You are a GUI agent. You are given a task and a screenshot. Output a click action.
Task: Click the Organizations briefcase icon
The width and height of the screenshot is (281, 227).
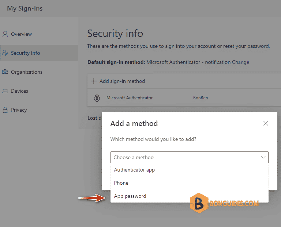pyautogui.click(x=5, y=72)
